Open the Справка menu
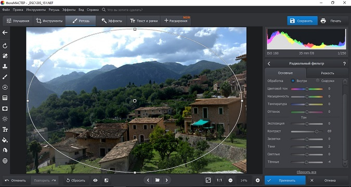 click(93, 10)
